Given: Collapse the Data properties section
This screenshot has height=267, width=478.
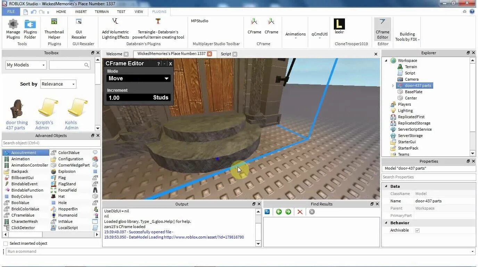Looking at the screenshot, I should pos(386,186).
